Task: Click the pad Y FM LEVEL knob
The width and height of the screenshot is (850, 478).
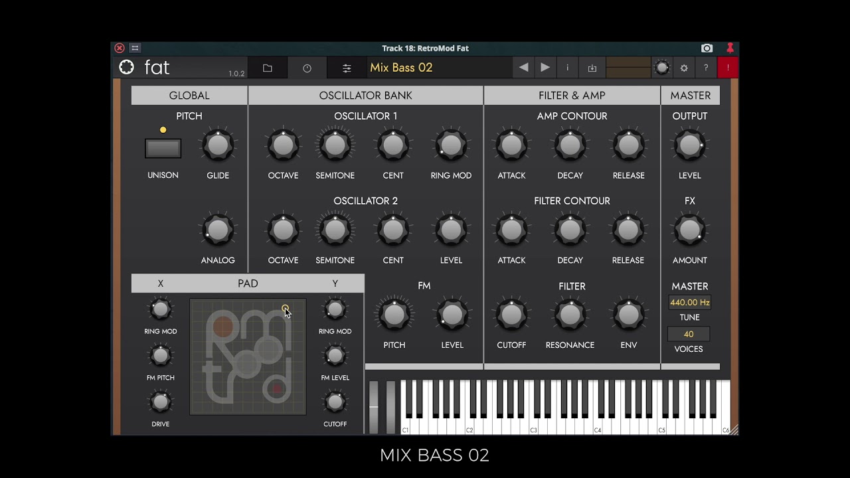Action: click(x=335, y=356)
